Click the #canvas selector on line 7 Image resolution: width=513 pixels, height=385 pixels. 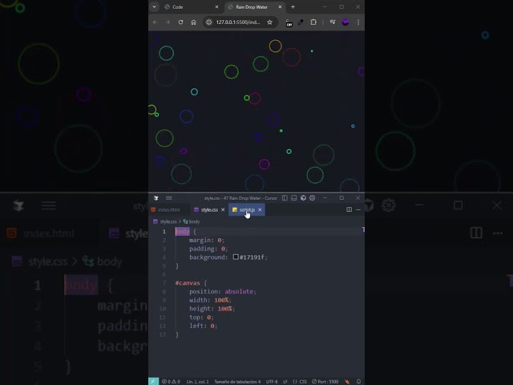(x=188, y=283)
